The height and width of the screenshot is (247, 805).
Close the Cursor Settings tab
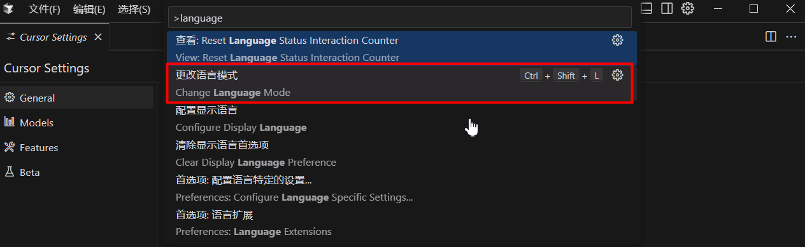point(98,37)
